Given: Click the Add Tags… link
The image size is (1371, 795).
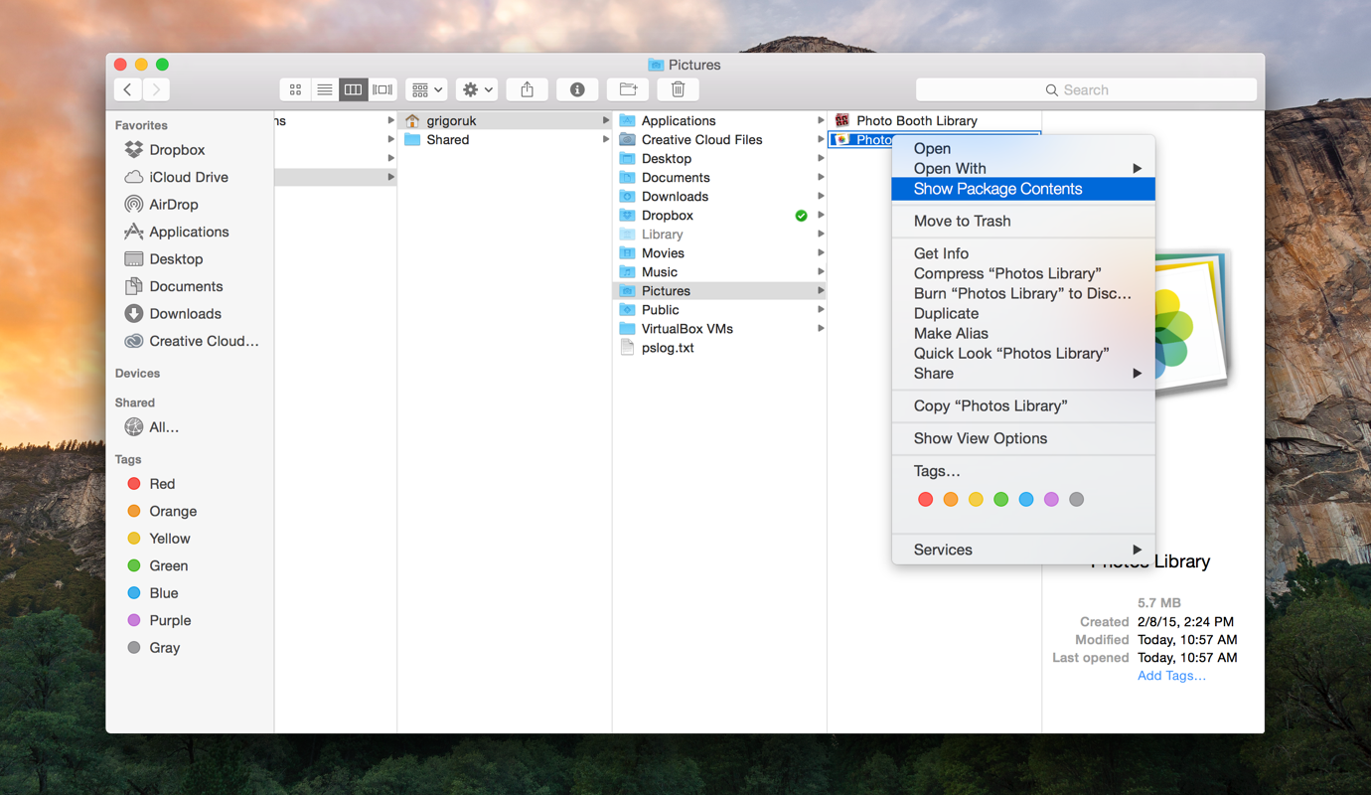Looking at the screenshot, I should click(x=1171, y=676).
